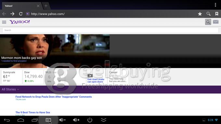This screenshot has width=221, height=124.
Task: Open the browser overflow menu
Action: tap(215, 5)
